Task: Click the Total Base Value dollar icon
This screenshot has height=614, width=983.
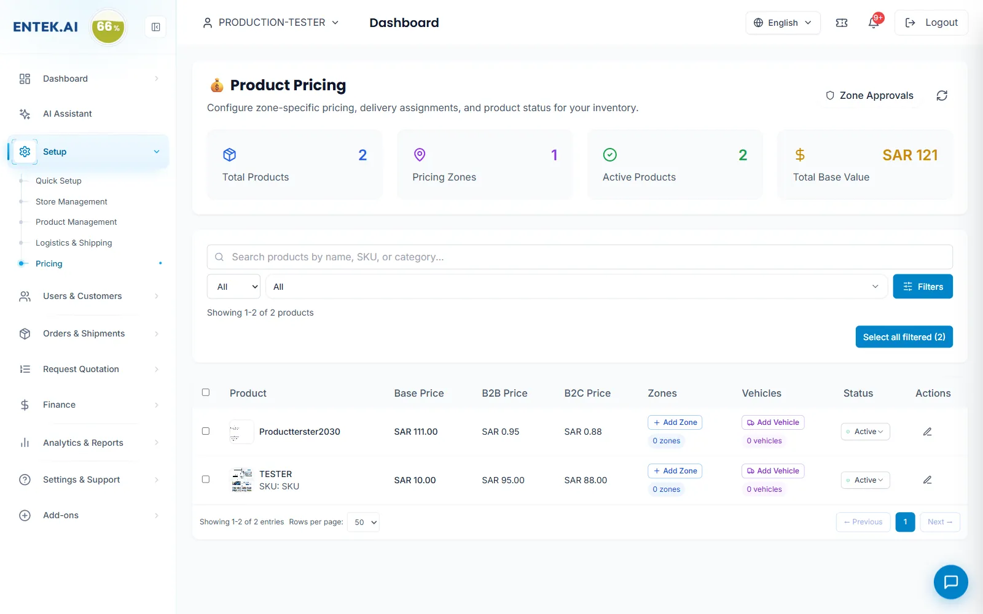Action: tap(800, 155)
